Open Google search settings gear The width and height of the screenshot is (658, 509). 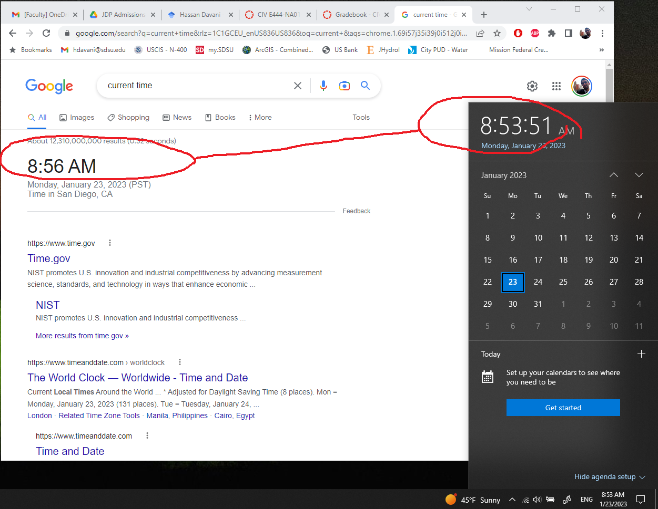532,86
